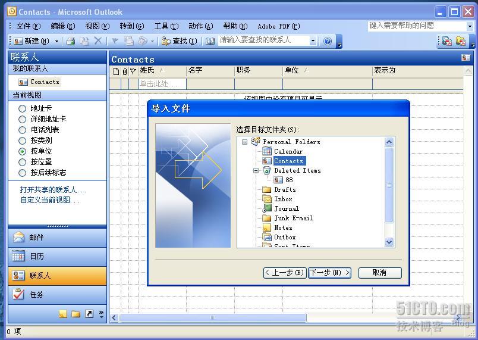Click the first Adobe PDF toolbar icon
The height and width of the screenshot is (340, 478).
447,41
